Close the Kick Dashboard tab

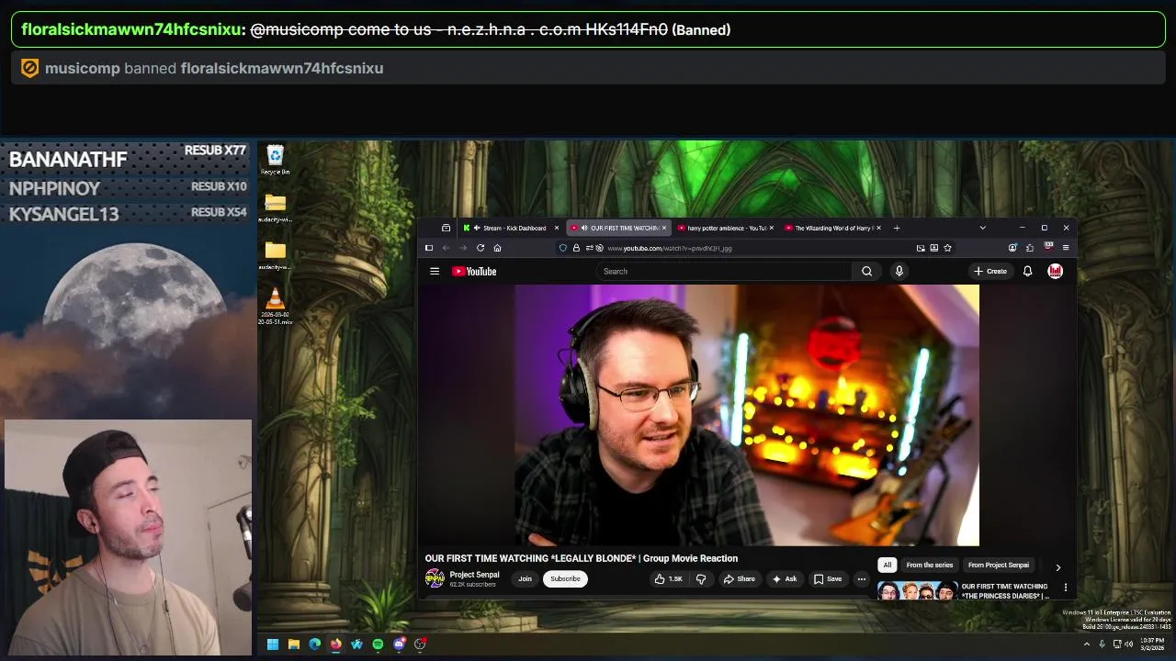click(x=556, y=228)
